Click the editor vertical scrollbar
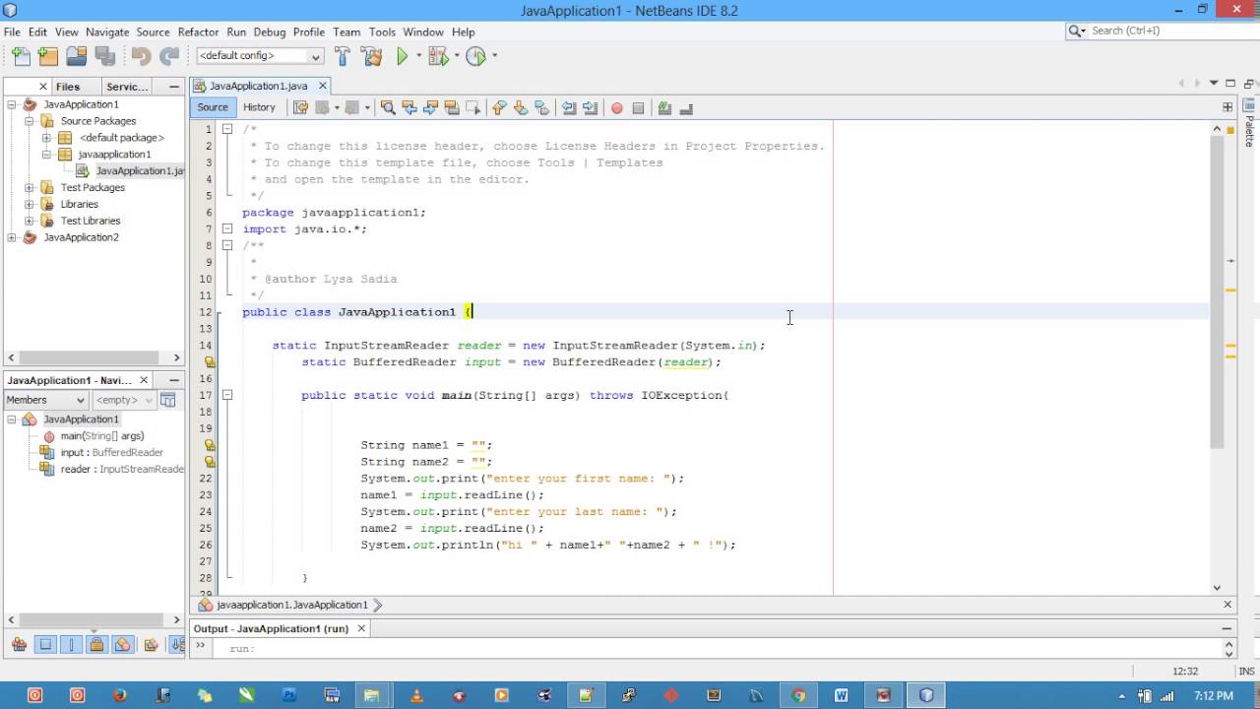 (x=1217, y=290)
